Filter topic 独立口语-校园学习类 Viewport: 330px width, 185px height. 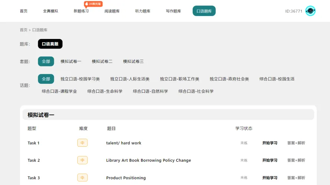coord(80,79)
